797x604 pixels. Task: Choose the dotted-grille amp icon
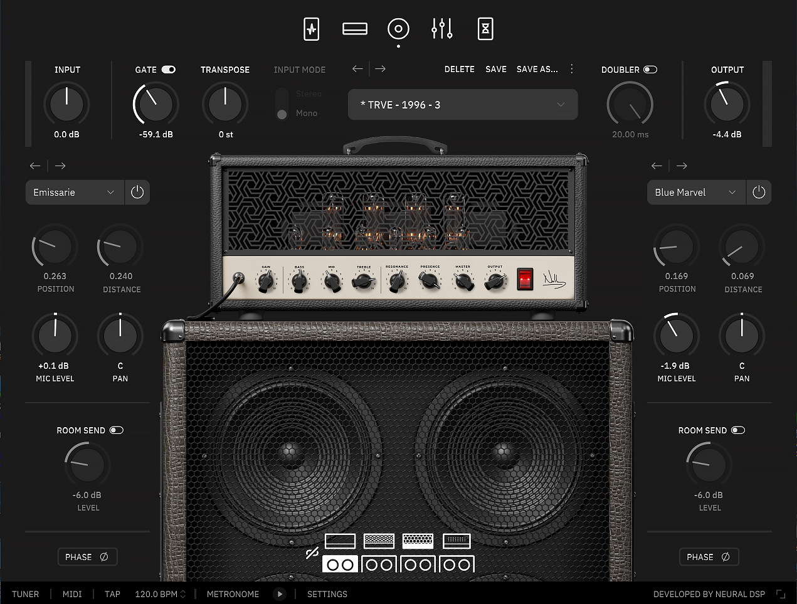coord(457,541)
